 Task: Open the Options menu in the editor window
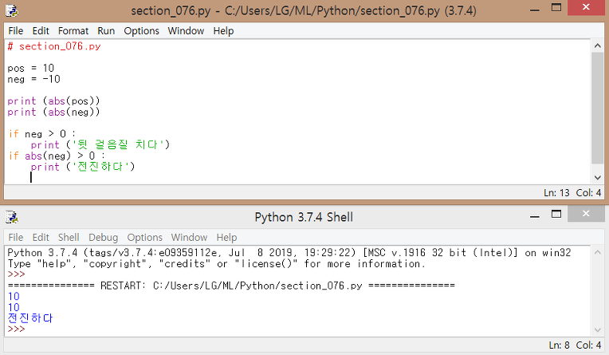pyautogui.click(x=141, y=31)
